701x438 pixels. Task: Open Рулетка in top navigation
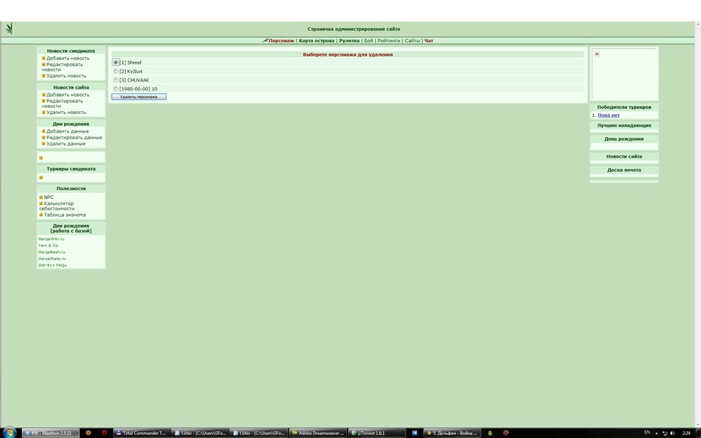(349, 41)
